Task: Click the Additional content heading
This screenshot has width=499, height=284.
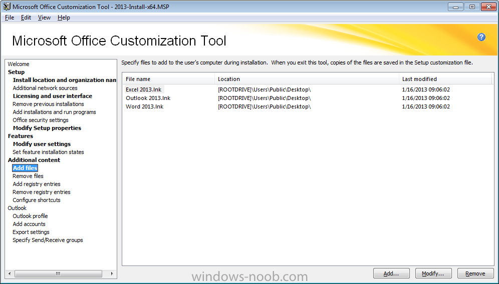Action: coord(34,160)
